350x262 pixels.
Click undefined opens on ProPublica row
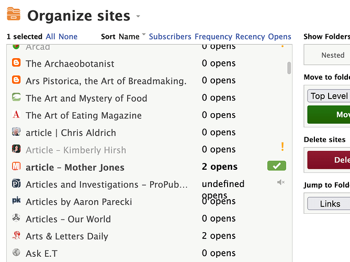(223, 190)
